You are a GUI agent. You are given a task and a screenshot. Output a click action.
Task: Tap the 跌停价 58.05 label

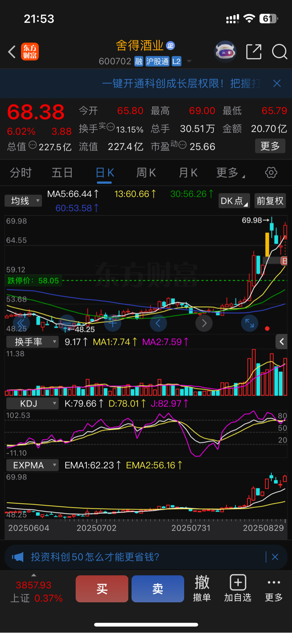33,281
